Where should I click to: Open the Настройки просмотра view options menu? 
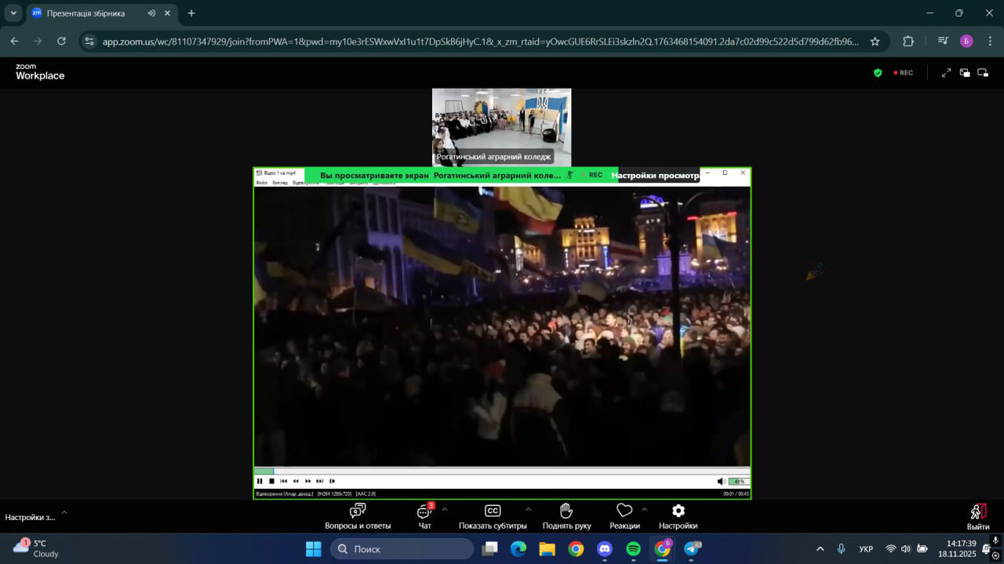pos(654,175)
